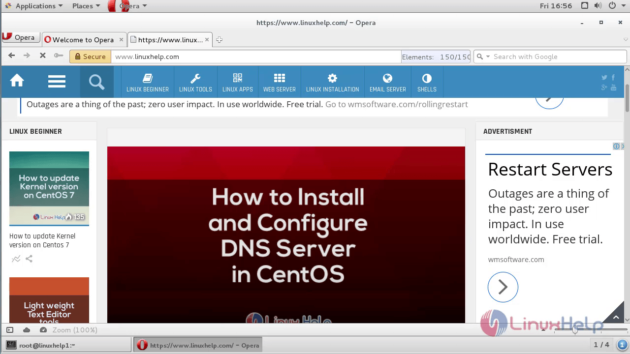Open the Places menu

pyautogui.click(x=86, y=6)
